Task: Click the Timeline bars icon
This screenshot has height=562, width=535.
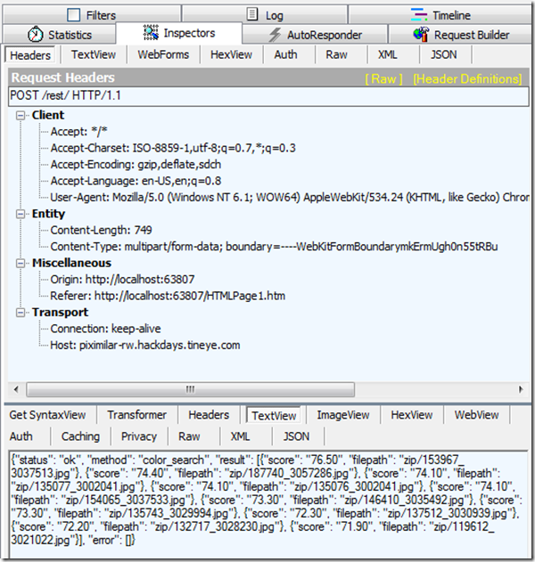Action: click(419, 14)
